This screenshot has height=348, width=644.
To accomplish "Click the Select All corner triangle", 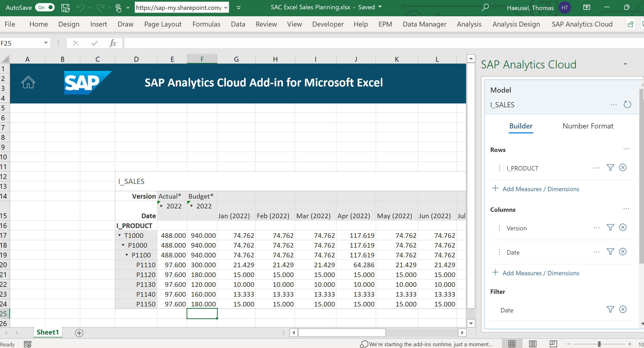I will (x=5, y=59).
